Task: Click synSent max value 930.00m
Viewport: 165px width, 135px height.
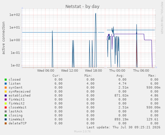Action: tap(153, 88)
